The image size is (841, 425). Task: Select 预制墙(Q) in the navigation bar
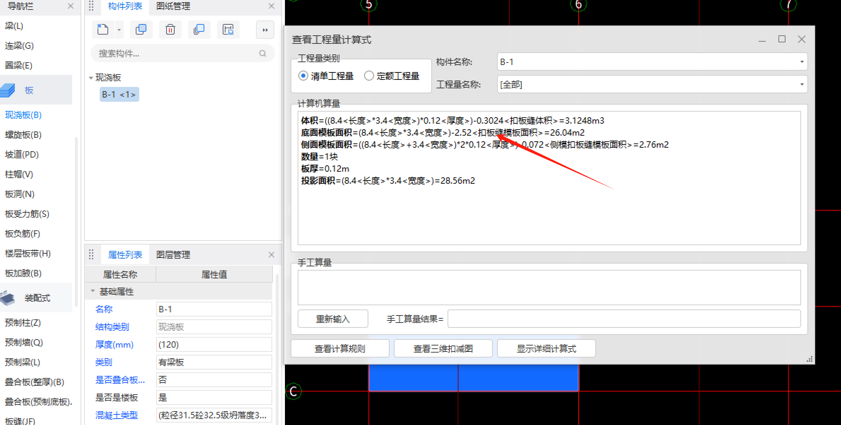[24, 342]
